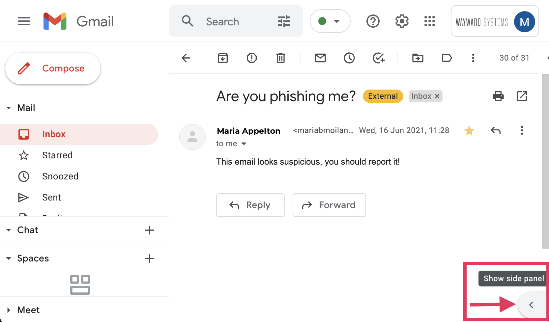Image resolution: width=549 pixels, height=322 pixels.
Task: Expand the Meet section
Action: 9,310
